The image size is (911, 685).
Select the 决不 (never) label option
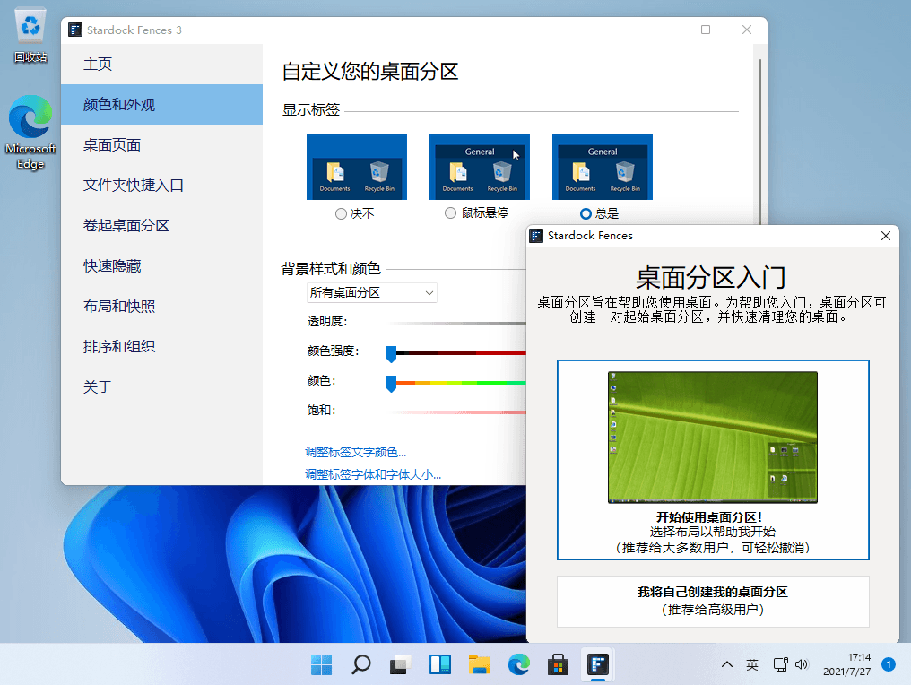(x=341, y=214)
